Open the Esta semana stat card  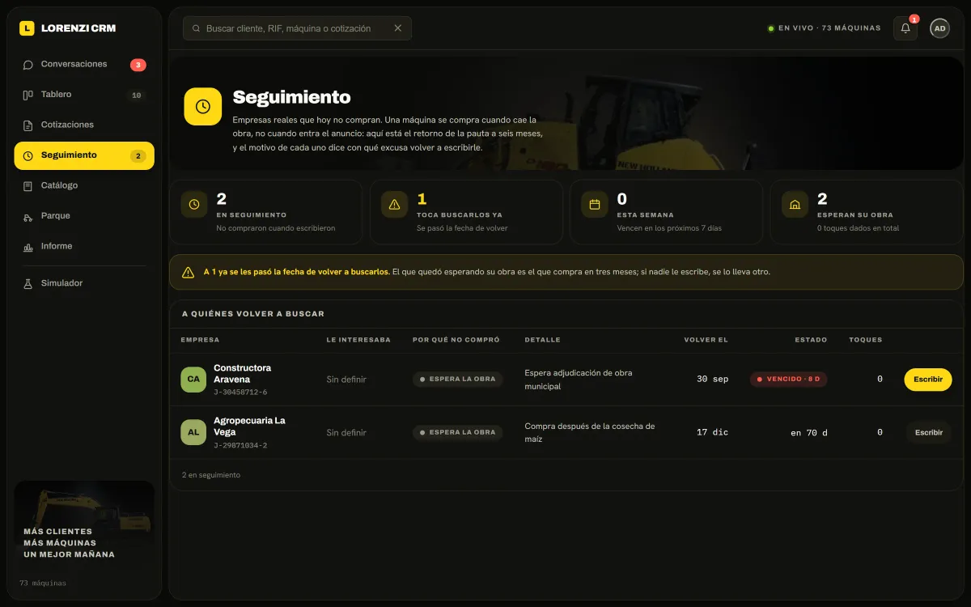pos(666,212)
